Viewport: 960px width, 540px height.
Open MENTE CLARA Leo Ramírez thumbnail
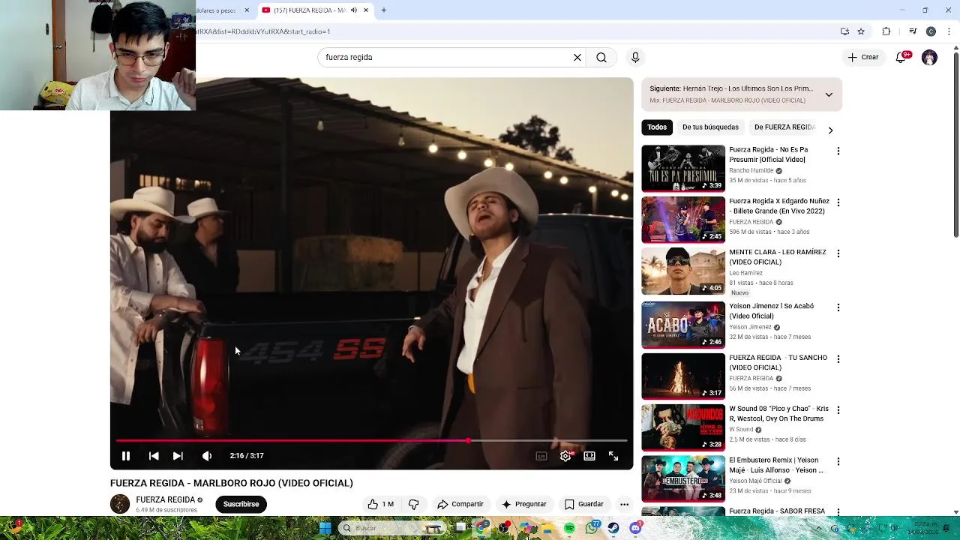point(683,271)
